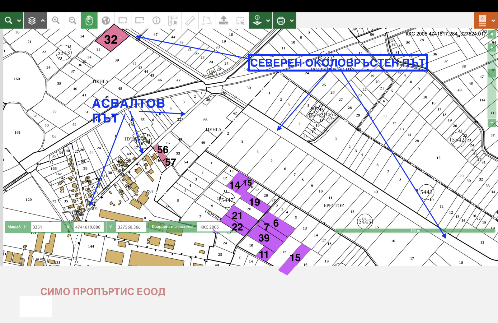Screen dimensions: 498x323
Task: Expand the search options dropdown arrow
Action: [x=19, y=21]
